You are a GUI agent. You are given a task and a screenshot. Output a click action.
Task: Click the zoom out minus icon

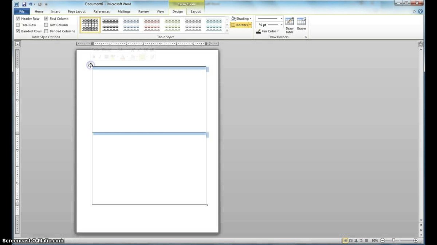(382, 241)
